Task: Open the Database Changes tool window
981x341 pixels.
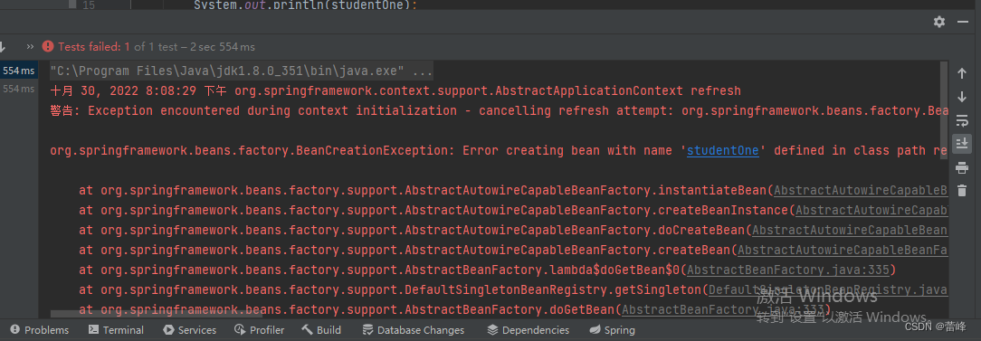Action: coord(413,330)
